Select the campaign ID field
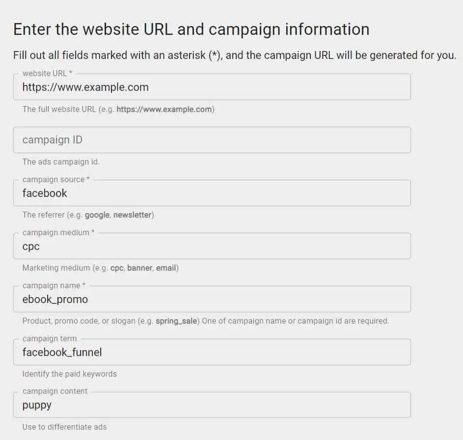Image resolution: width=463 pixels, height=440 pixels. coord(211,139)
